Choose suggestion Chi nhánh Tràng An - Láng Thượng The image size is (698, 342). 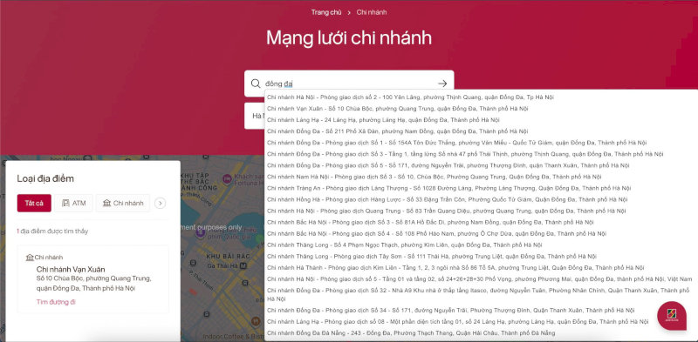449,188
